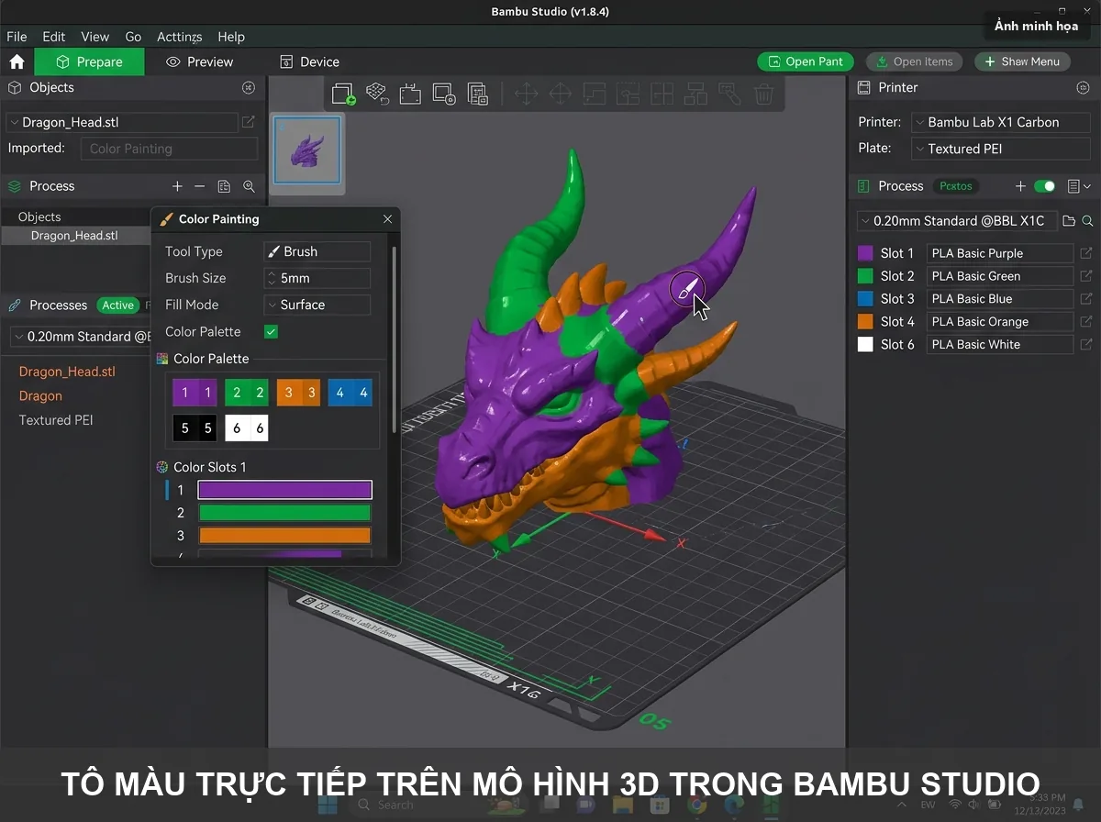This screenshot has height=822, width=1101.
Task: Pick white swatch 6 in Color Palette
Action: coord(247,428)
